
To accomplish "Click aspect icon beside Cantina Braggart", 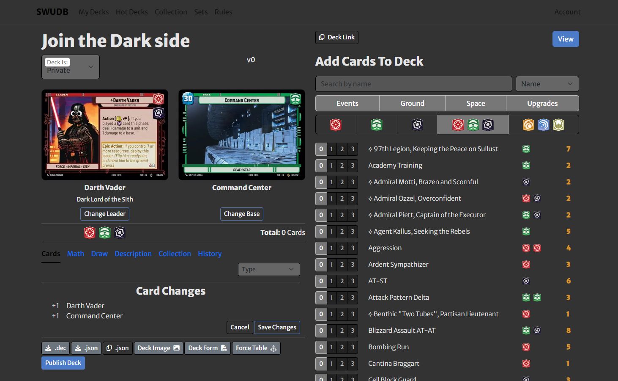I will point(526,364).
